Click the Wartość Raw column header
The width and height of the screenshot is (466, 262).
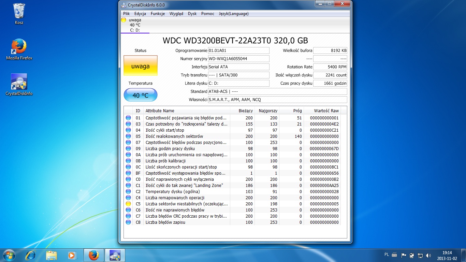tap(322, 111)
